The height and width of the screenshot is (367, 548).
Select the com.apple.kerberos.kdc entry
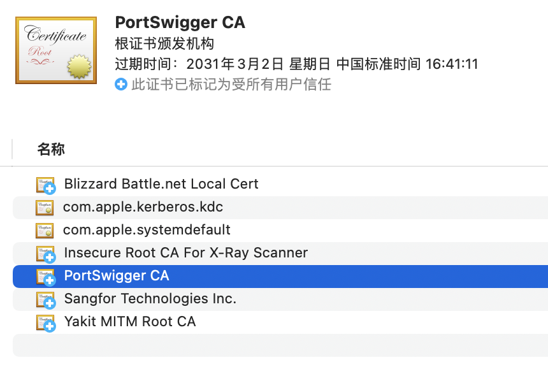(143, 207)
